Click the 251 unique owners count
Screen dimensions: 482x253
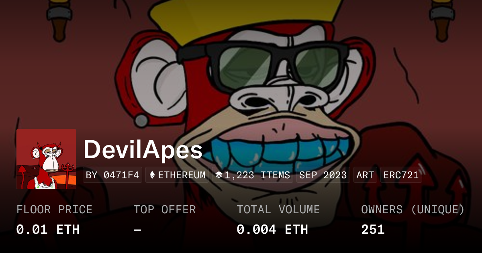click(x=373, y=230)
